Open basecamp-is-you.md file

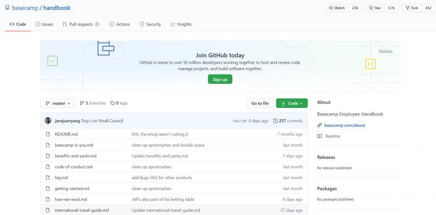[x=74, y=145]
